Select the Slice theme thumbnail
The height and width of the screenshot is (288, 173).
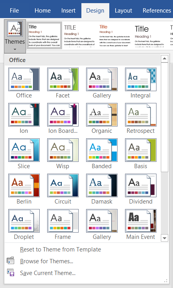click(24, 150)
